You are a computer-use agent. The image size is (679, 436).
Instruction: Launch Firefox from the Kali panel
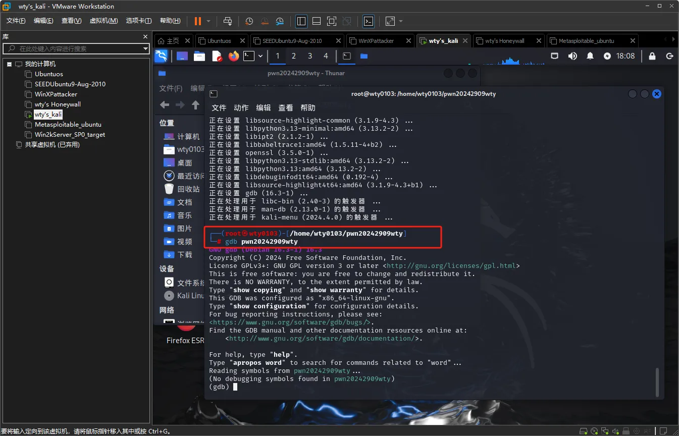tap(233, 56)
